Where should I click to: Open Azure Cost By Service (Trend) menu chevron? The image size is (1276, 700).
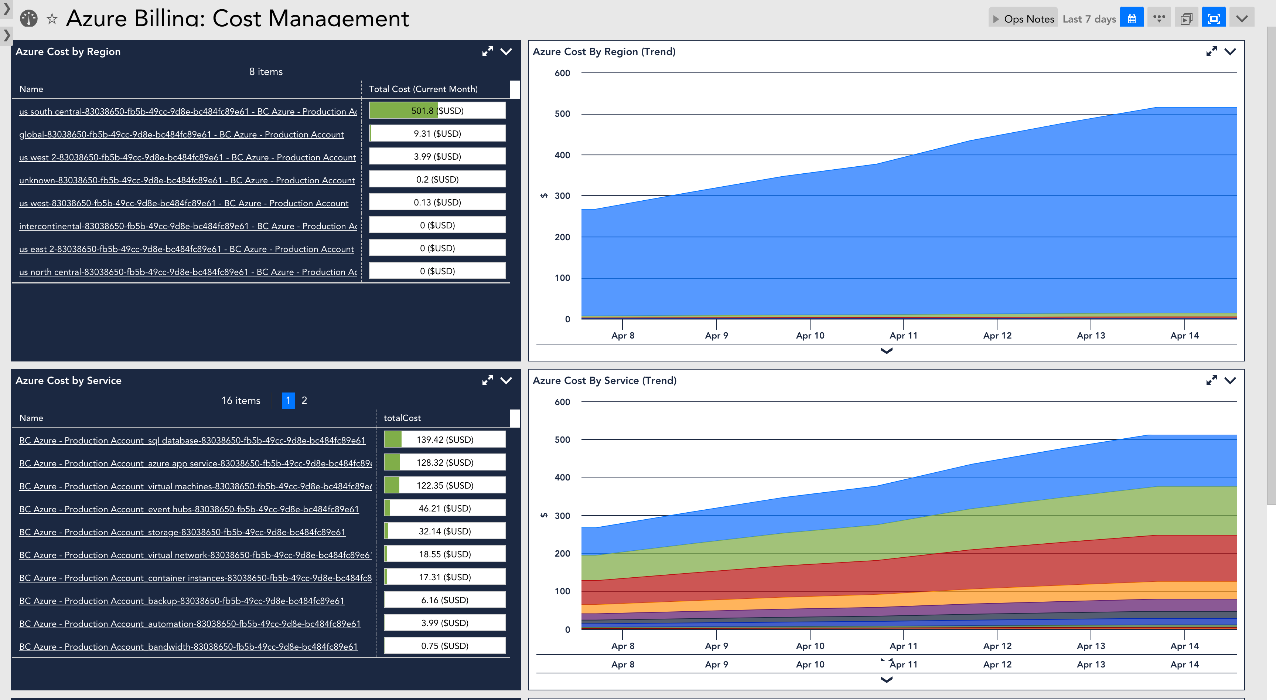(x=1230, y=380)
